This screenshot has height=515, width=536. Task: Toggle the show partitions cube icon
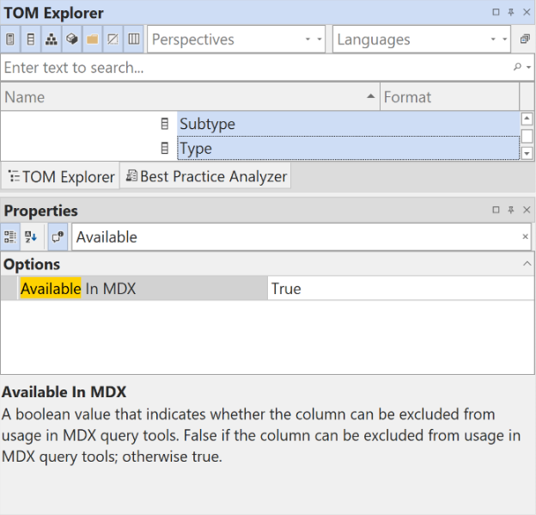pyautogui.click(x=72, y=40)
